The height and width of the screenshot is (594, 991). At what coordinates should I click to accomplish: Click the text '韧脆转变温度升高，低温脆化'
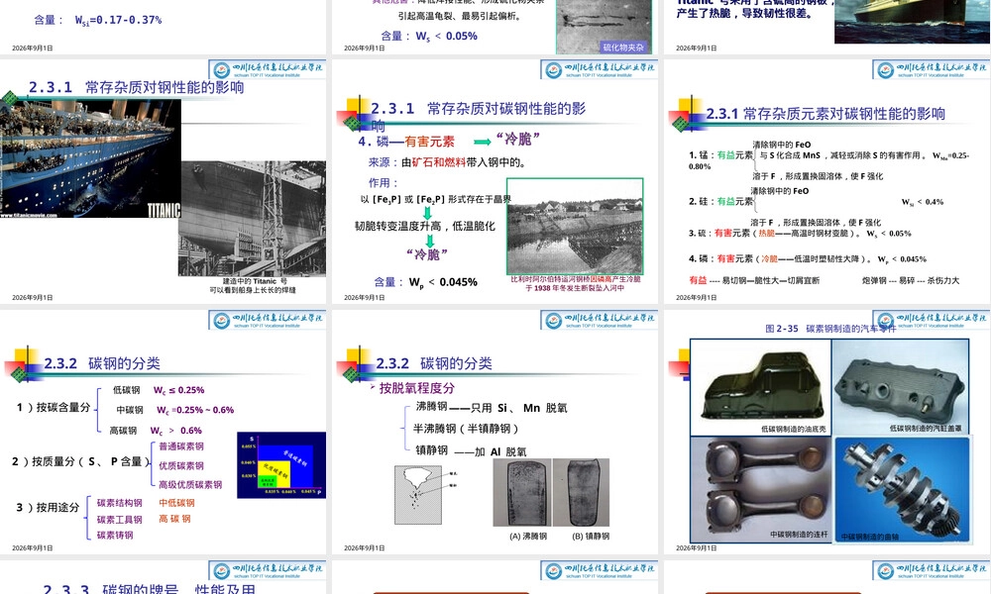click(x=425, y=226)
